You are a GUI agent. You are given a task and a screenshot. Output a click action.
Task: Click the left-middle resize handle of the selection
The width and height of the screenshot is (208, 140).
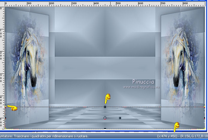5,118
